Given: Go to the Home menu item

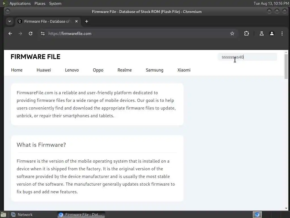Looking at the screenshot, I should [x=17, y=70].
